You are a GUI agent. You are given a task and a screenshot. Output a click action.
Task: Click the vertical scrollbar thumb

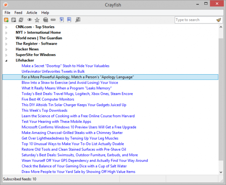tap(221, 100)
